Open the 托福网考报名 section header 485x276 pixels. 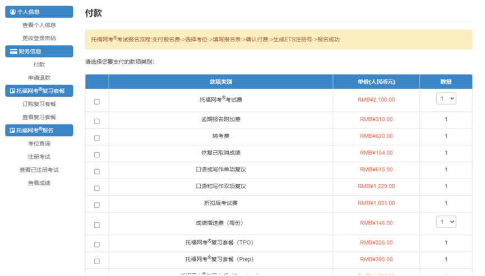(x=39, y=130)
